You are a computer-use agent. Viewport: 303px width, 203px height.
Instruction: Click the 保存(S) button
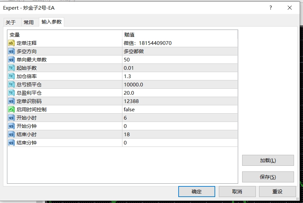coord(268,177)
